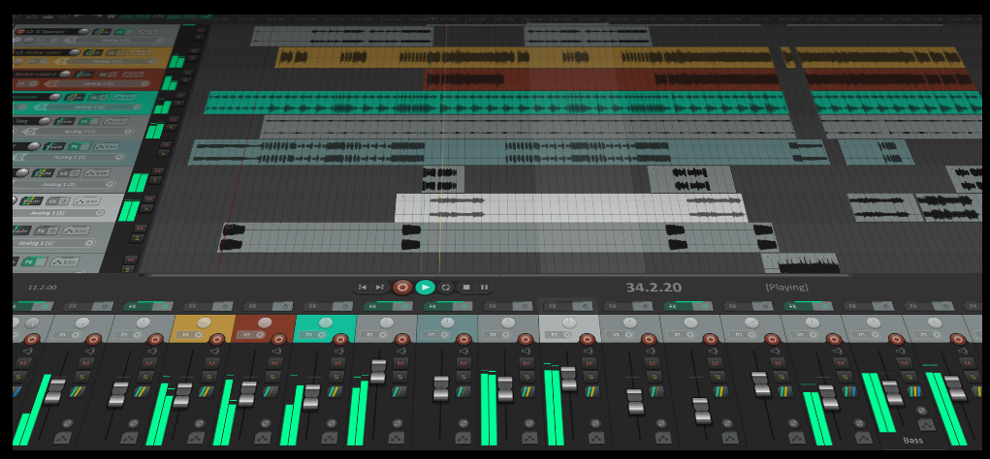Invert phase on the gold mixer strip

199,423
